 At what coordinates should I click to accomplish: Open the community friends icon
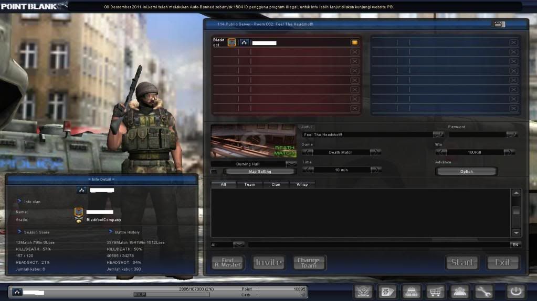point(459,292)
